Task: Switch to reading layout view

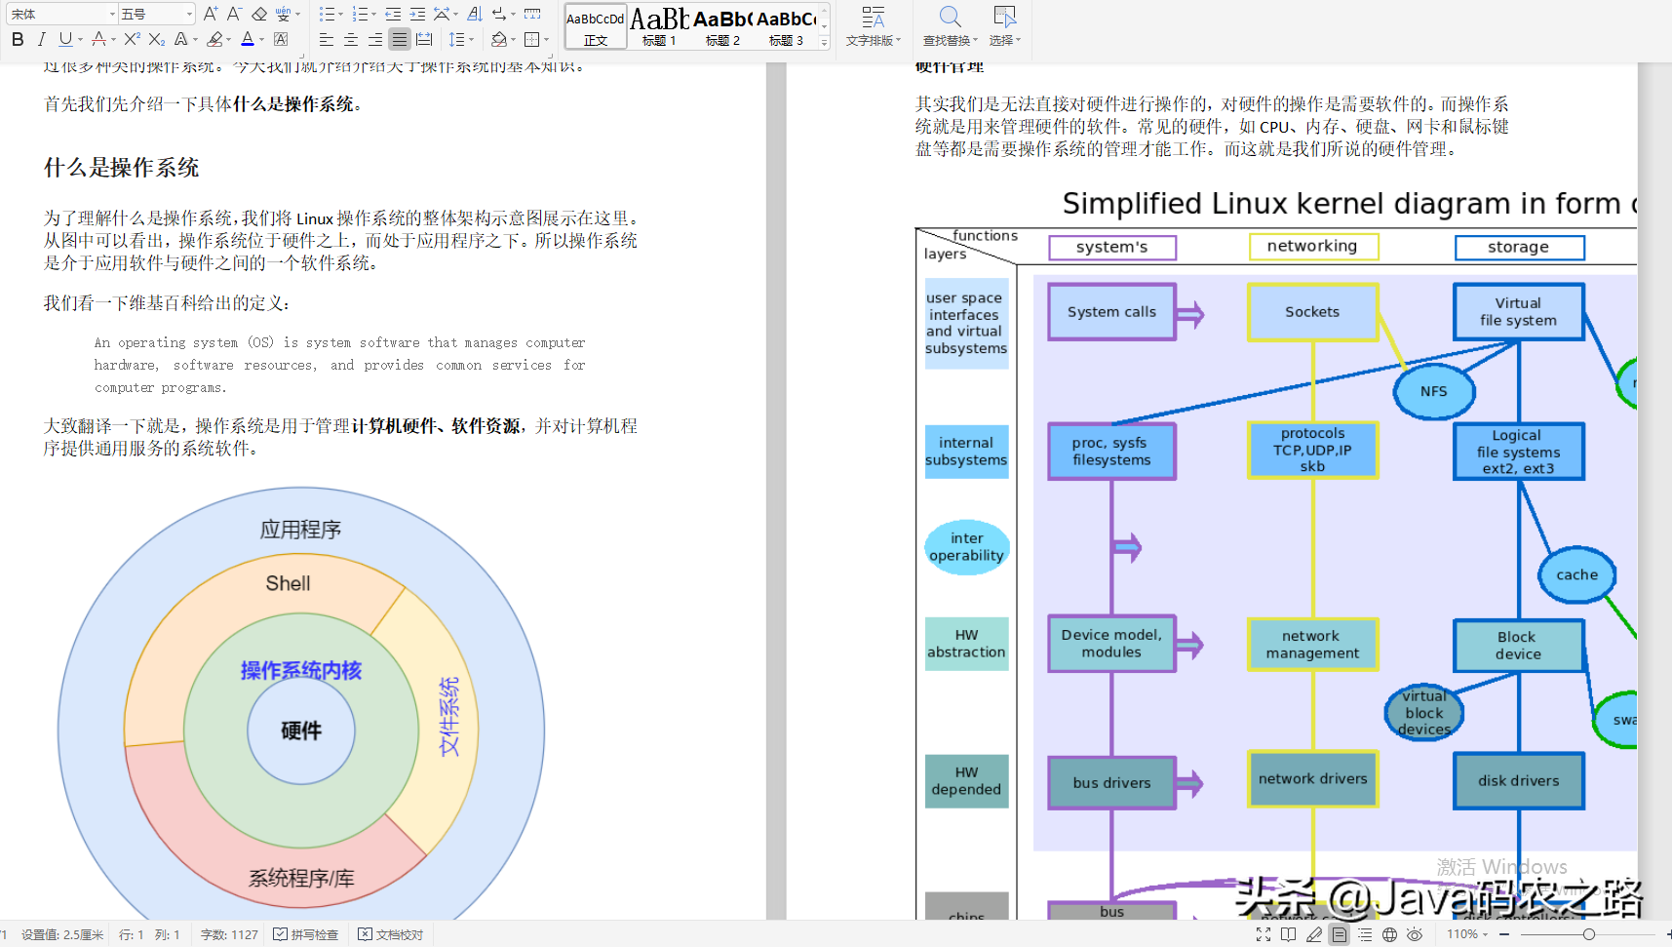Action: 1289,934
